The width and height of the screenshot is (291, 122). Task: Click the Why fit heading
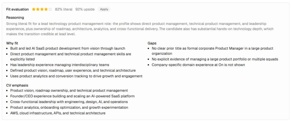click(12, 43)
